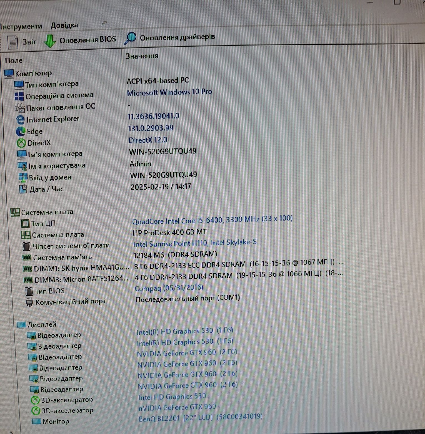Open the Довідка menu
This screenshot has width=425, height=434.
click(64, 26)
